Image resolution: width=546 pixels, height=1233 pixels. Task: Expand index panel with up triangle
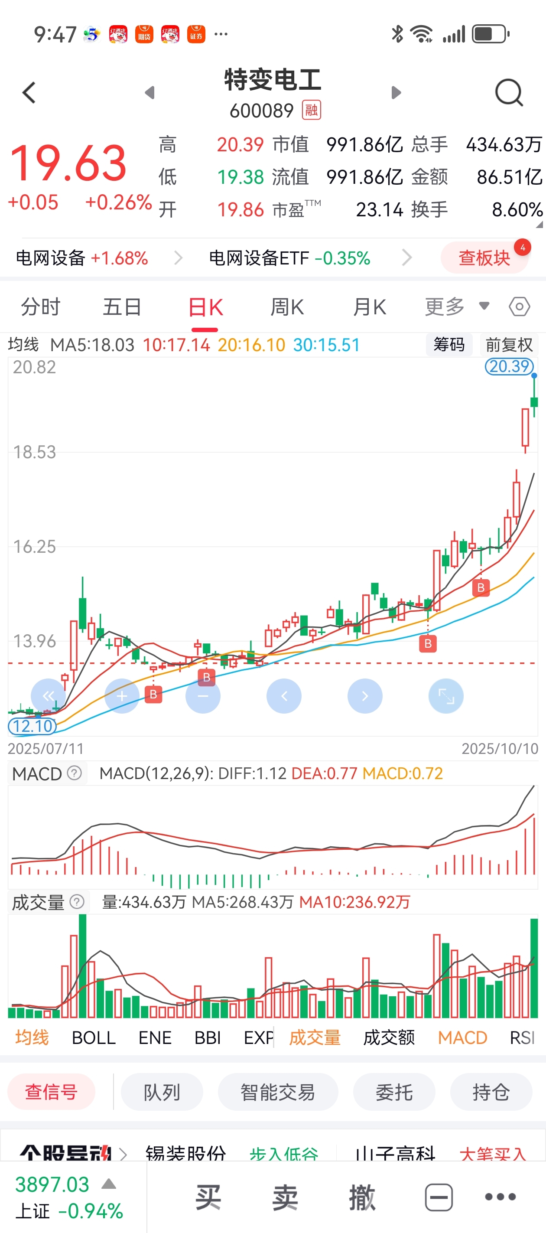click(109, 1184)
